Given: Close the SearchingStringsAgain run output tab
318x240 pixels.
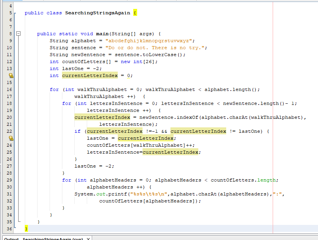Looking at the screenshot, I should pyautogui.click(x=88, y=238).
